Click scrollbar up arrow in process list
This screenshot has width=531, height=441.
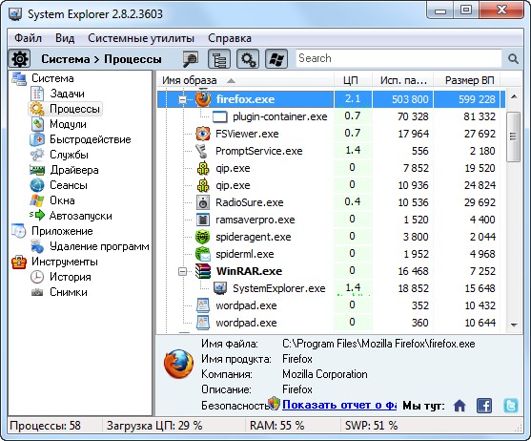coord(514,97)
